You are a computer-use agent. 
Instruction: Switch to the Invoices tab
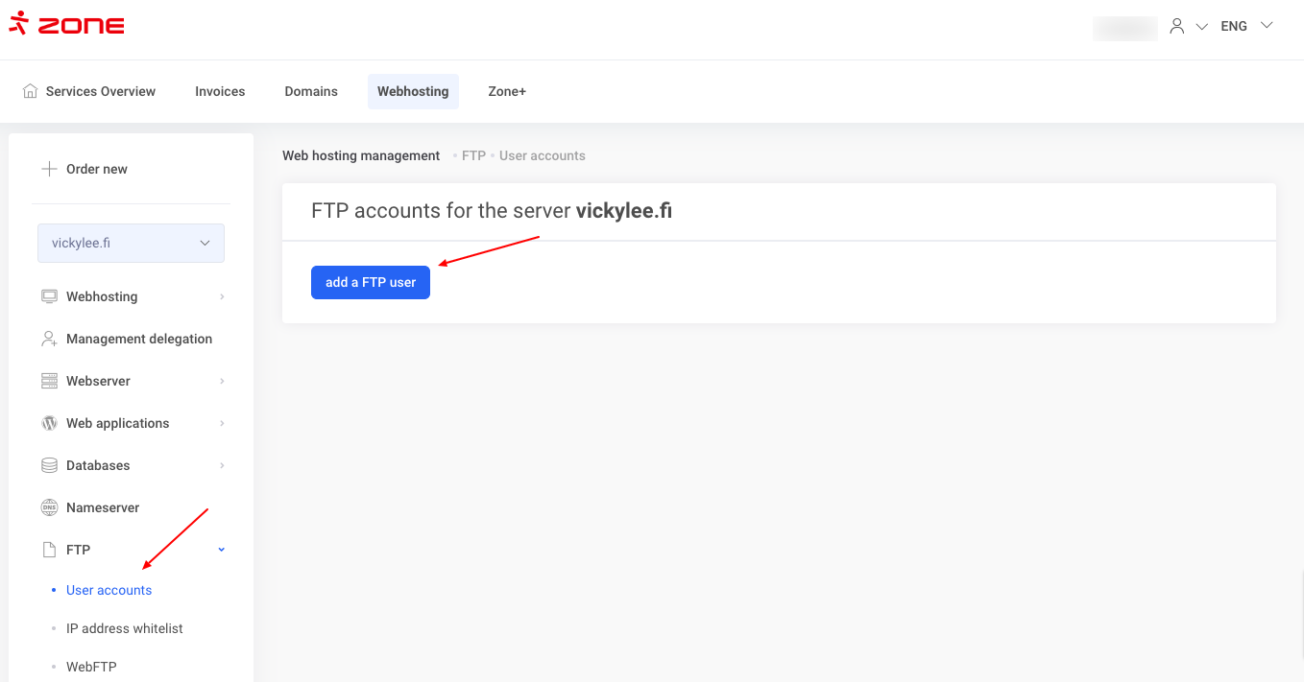pos(220,91)
